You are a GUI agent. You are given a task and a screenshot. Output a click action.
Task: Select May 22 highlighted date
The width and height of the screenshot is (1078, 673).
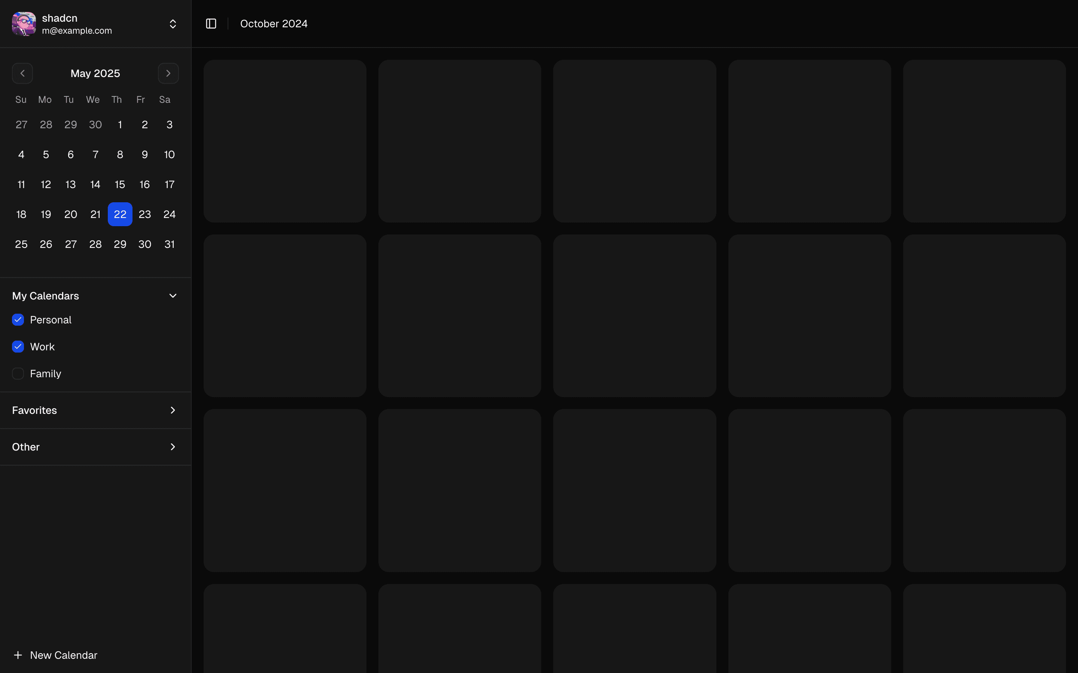[120, 215]
